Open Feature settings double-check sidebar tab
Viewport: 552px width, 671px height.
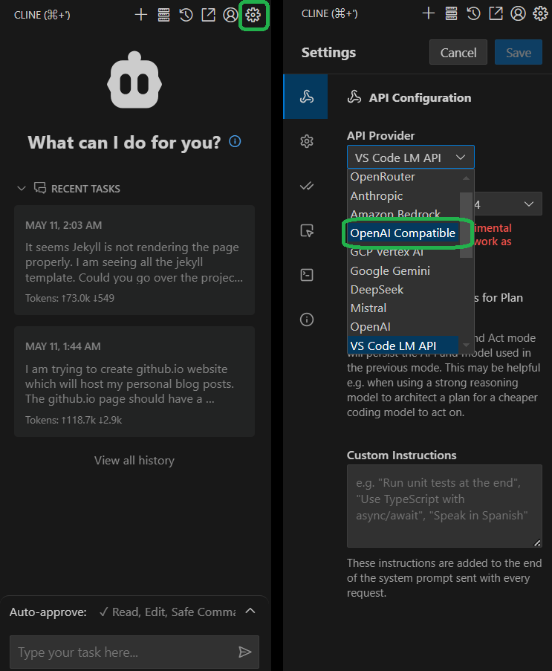[x=306, y=186]
